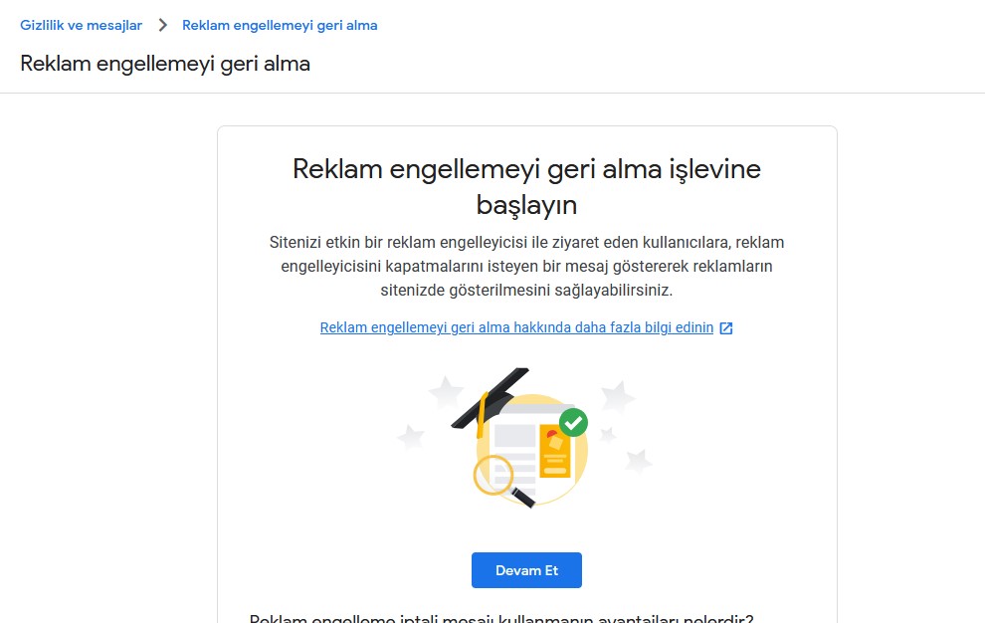Click the external link icon beside bilgi edinin

pyautogui.click(x=726, y=328)
